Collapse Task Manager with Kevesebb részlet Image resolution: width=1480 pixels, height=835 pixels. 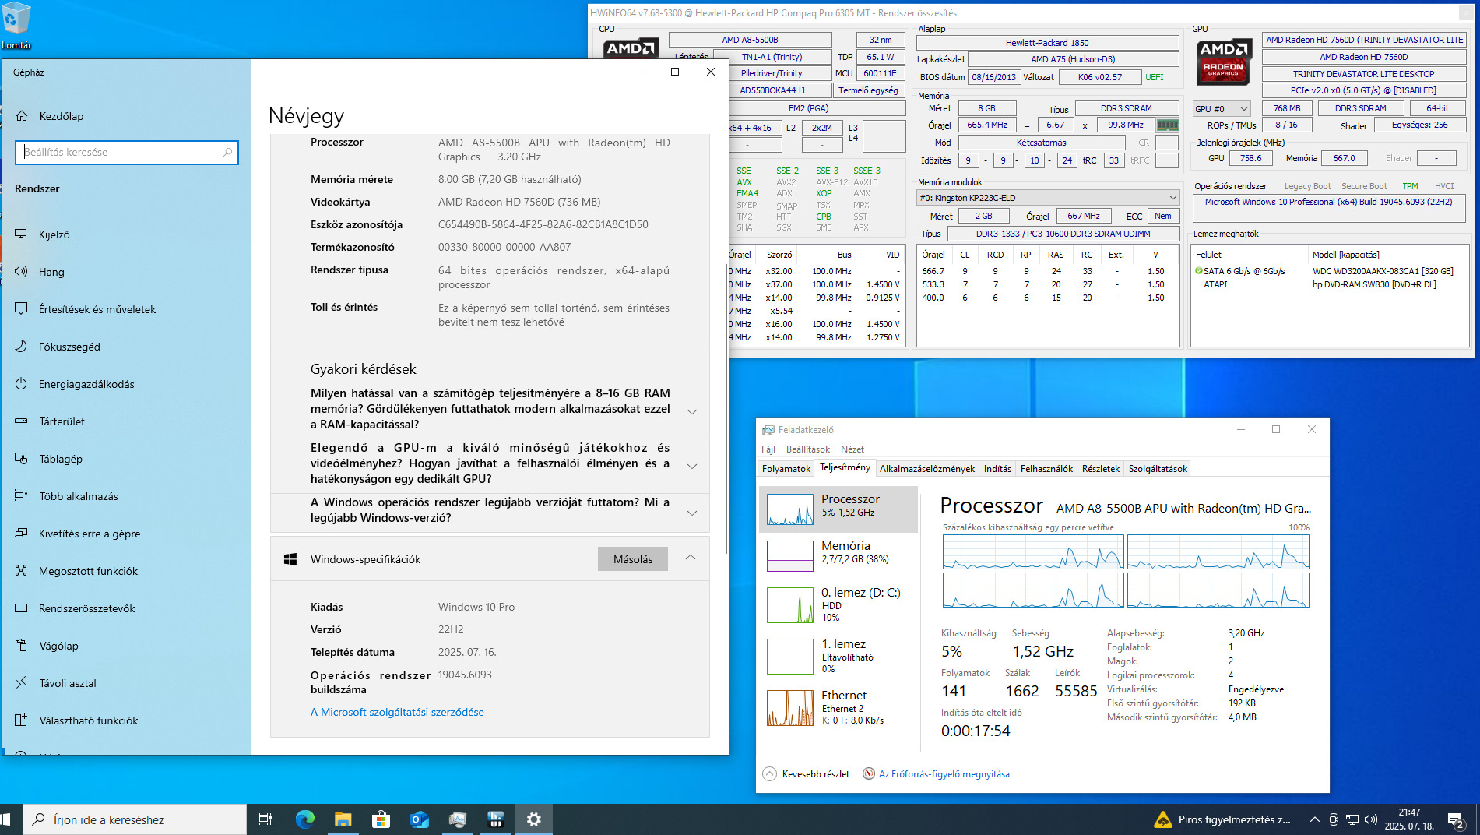806,774
